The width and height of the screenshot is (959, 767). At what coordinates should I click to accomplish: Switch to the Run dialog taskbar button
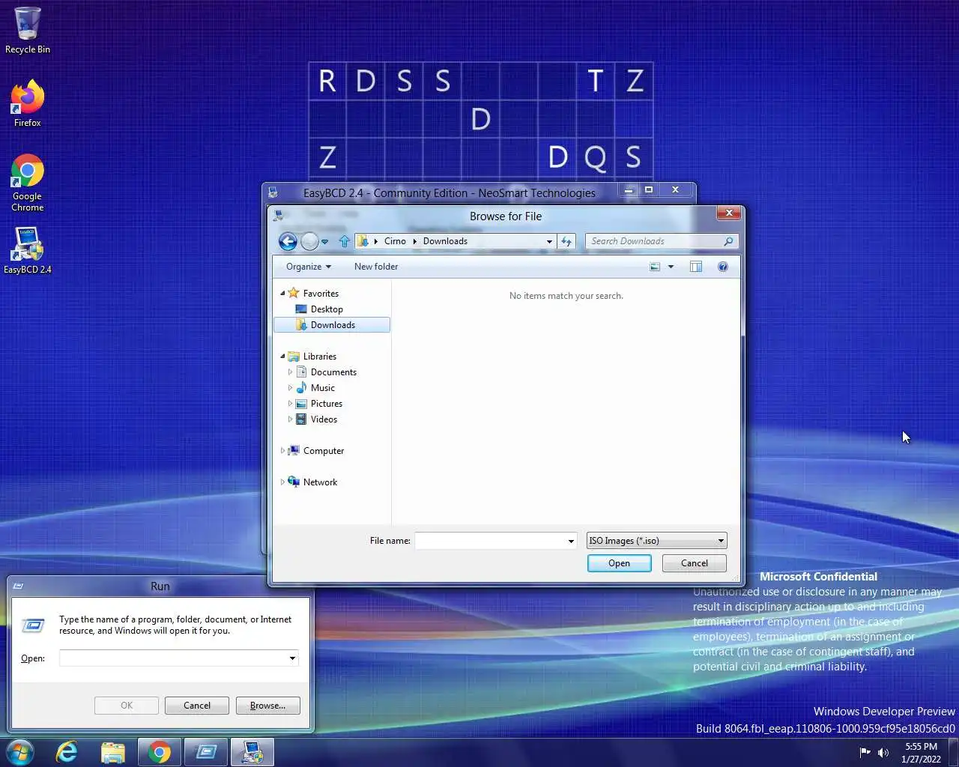coord(206,752)
